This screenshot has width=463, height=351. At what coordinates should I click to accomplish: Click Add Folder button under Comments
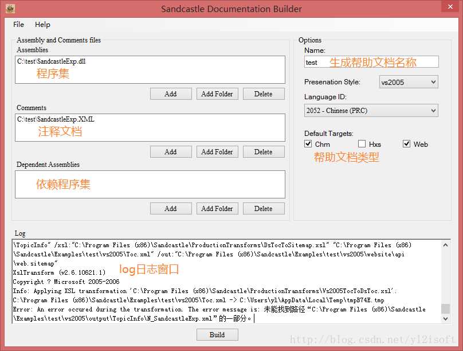coord(217,152)
